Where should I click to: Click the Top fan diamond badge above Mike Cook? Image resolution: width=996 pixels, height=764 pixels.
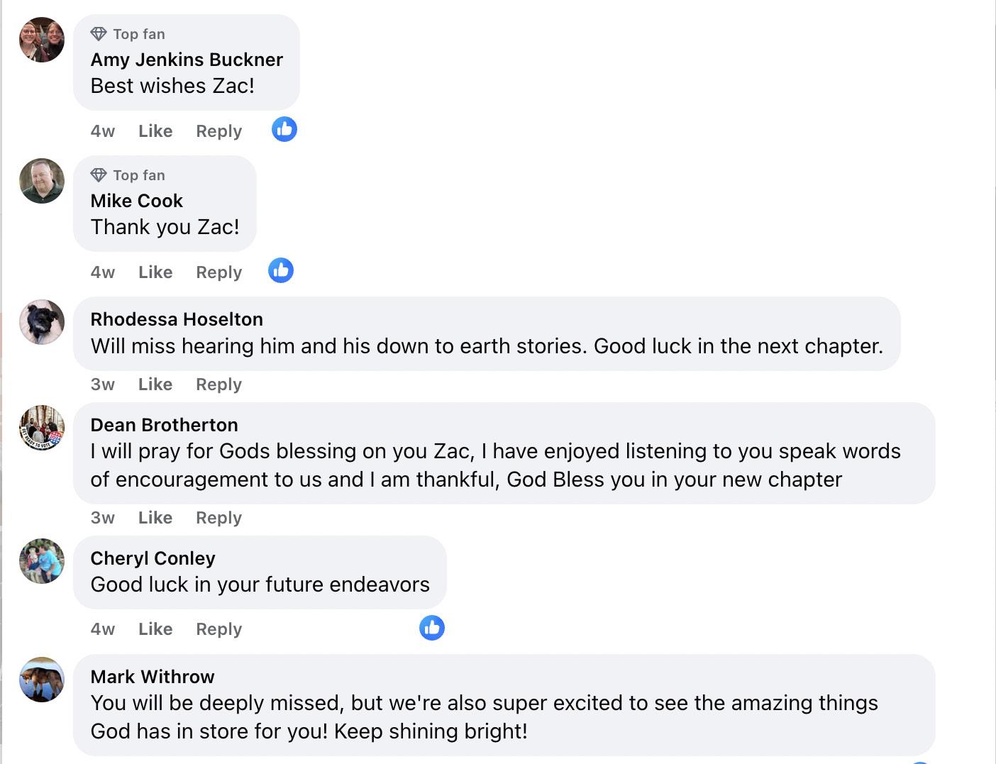pyautogui.click(x=99, y=175)
